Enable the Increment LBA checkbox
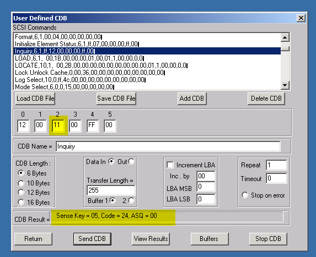This screenshot has width=316, height=257. pyautogui.click(x=170, y=165)
